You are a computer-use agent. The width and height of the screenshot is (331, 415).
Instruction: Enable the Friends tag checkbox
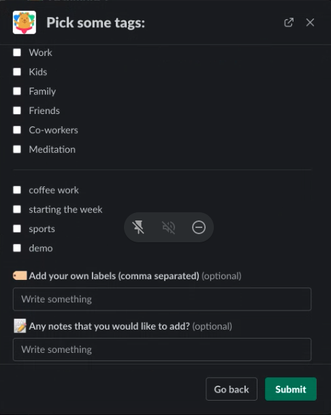pyautogui.click(x=17, y=111)
